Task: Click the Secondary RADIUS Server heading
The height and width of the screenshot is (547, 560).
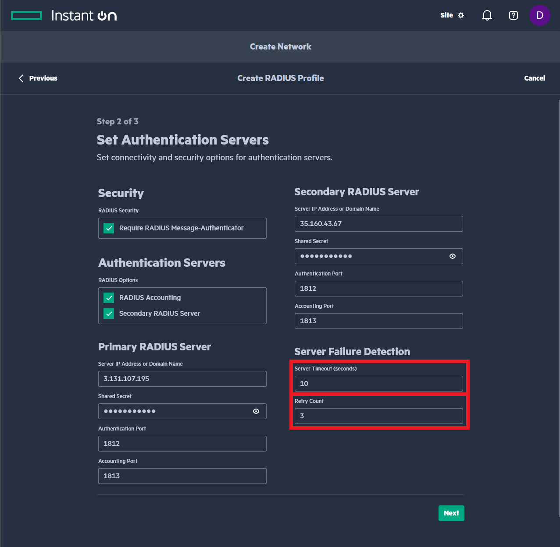Action: click(357, 192)
